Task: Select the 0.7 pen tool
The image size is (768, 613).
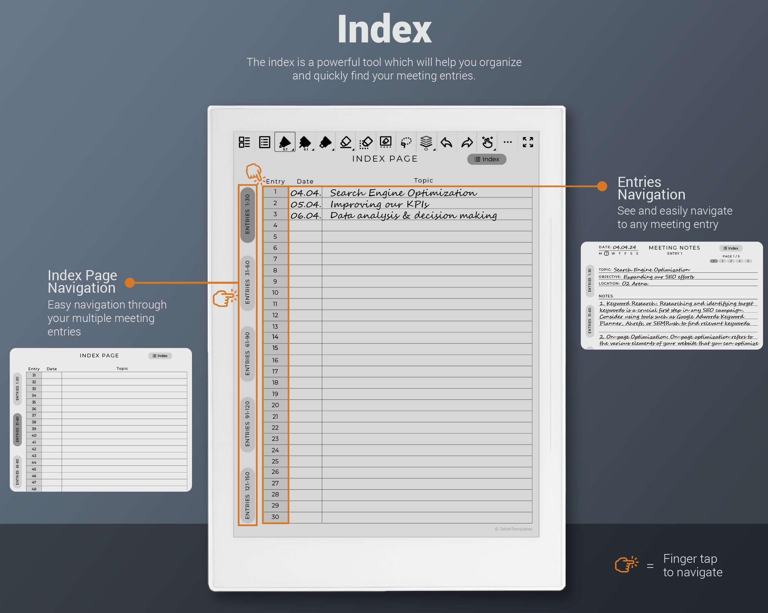Action: (x=285, y=142)
